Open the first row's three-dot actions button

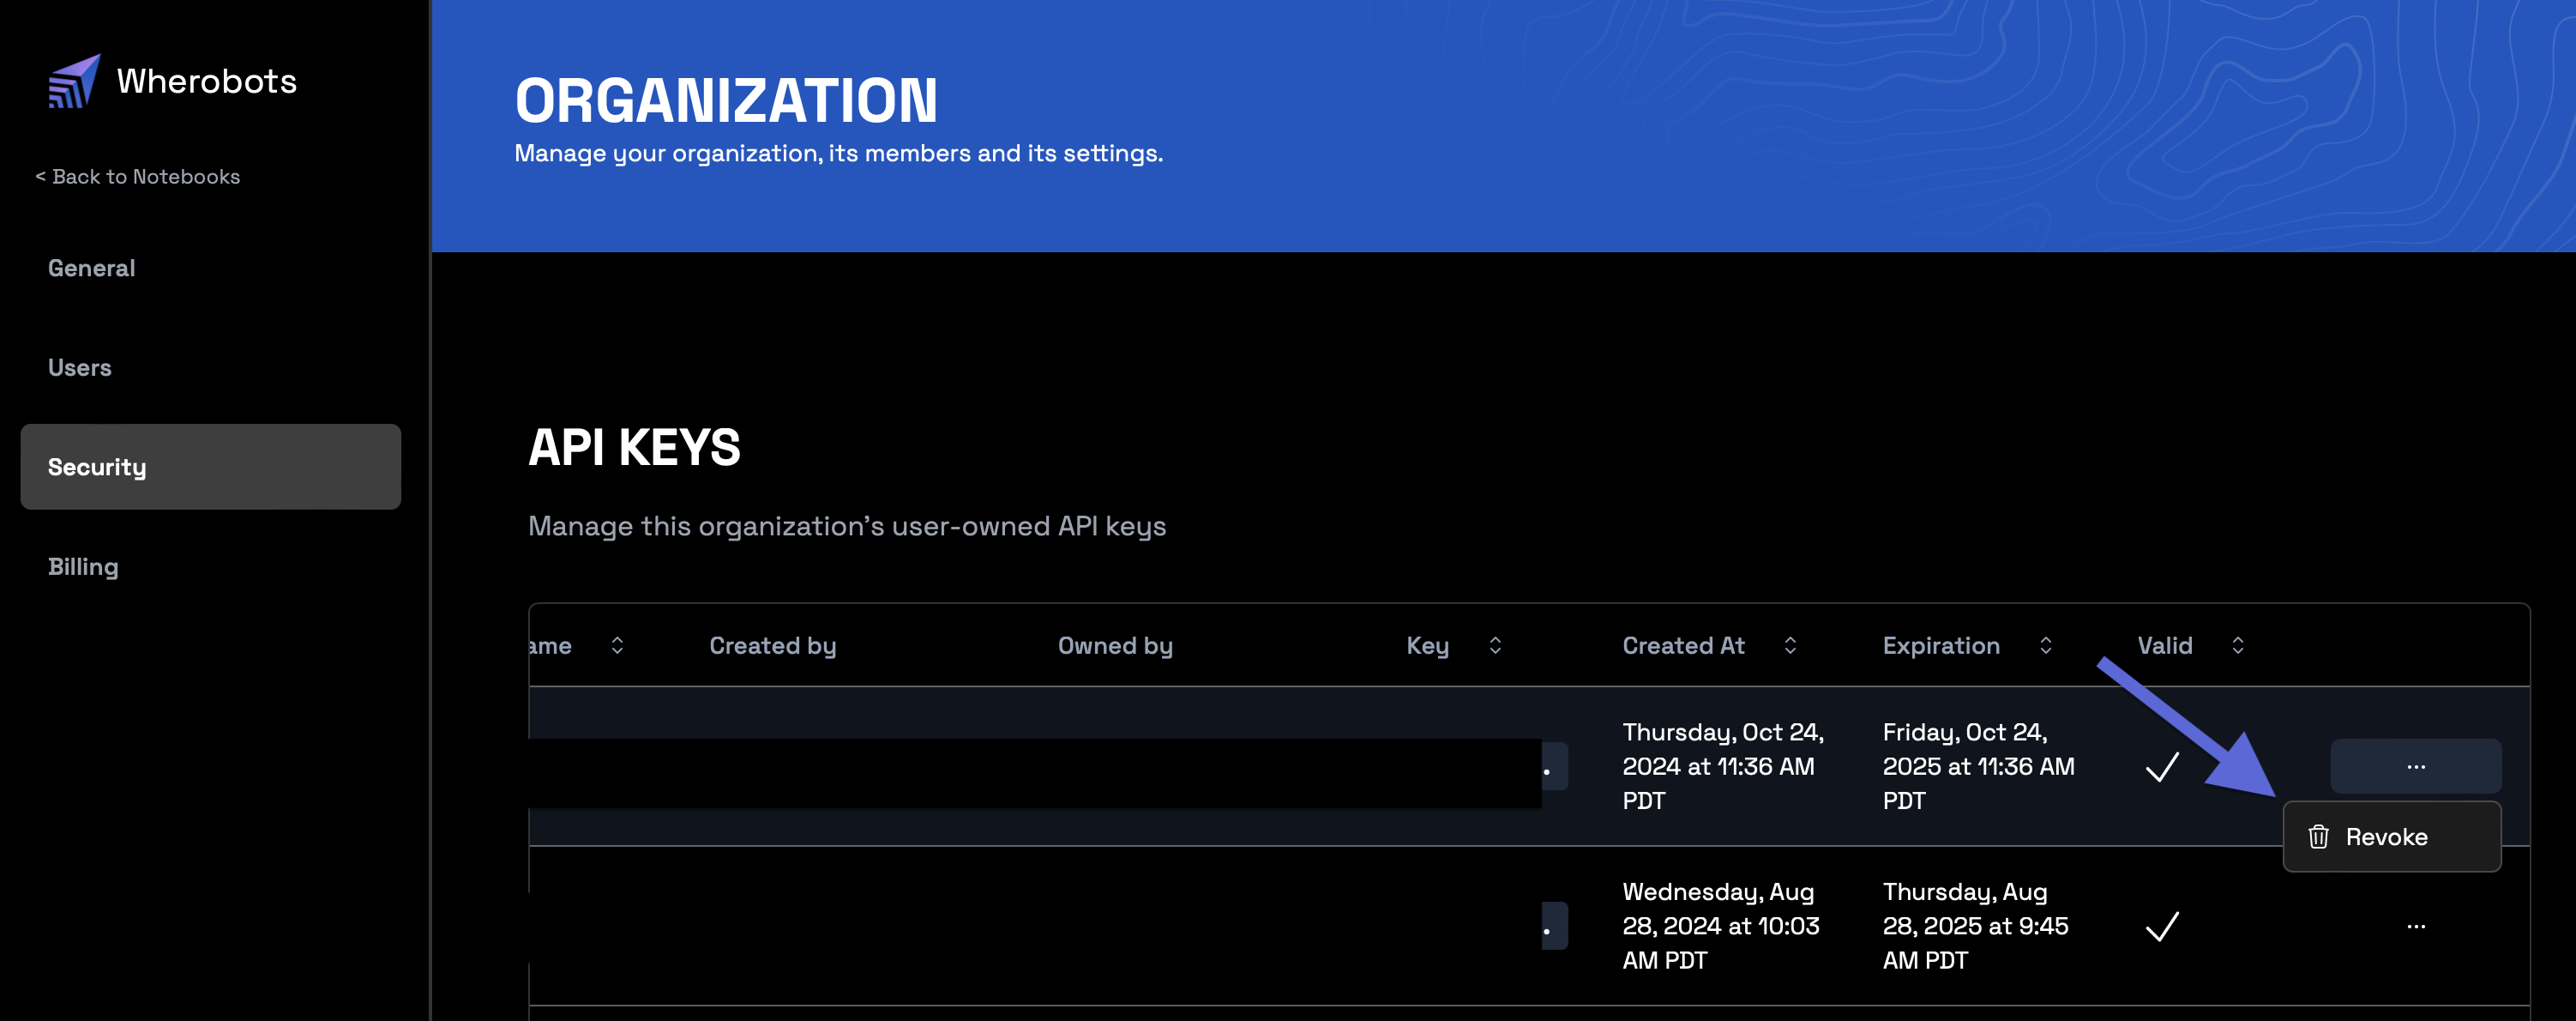(x=2415, y=767)
